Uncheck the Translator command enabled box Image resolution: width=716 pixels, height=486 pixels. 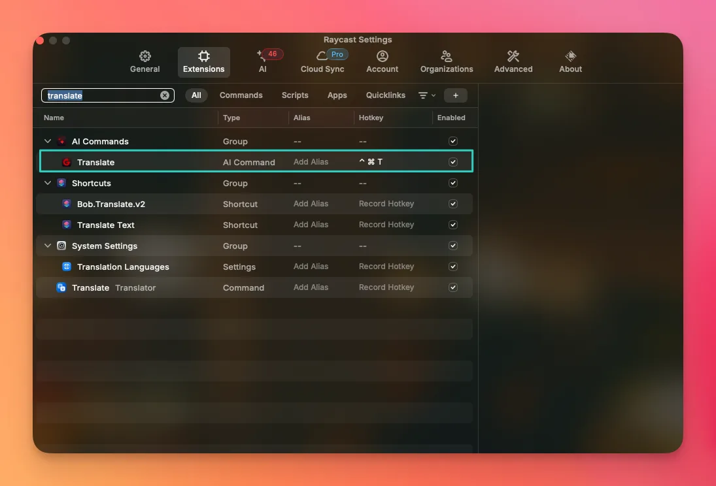click(453, 287)
